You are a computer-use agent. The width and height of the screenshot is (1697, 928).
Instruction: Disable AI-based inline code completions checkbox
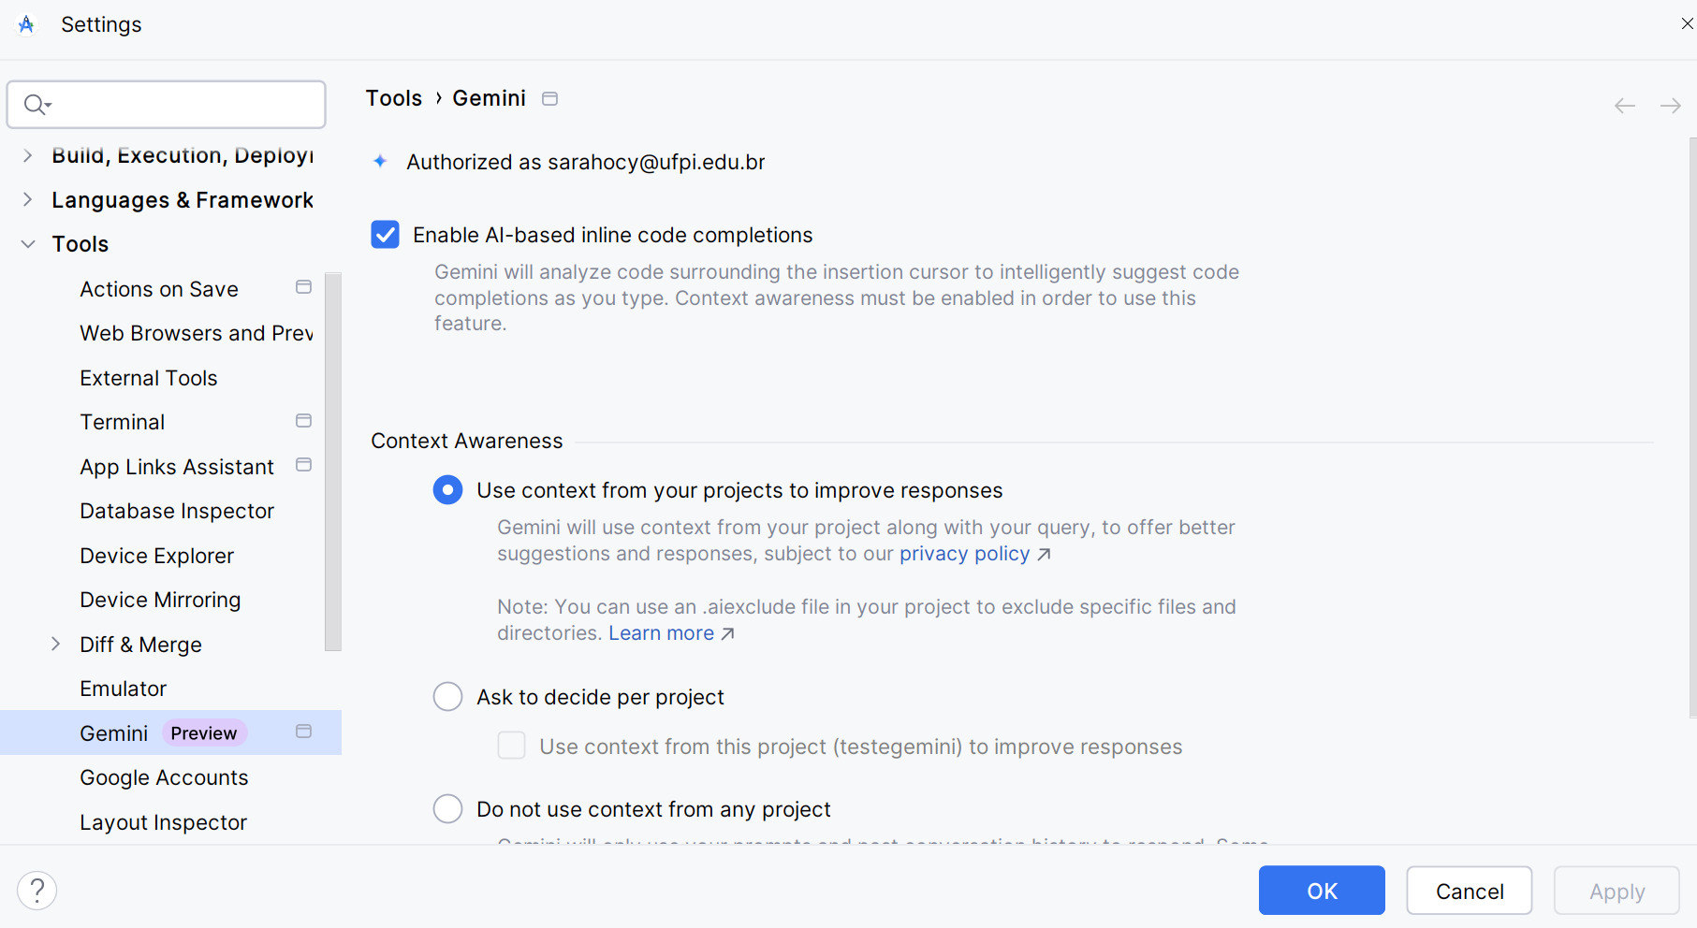click(385, 235)
